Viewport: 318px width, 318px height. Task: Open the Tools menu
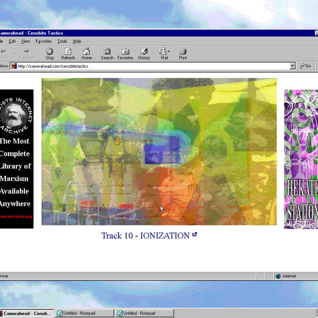pyautogui.click(x=62, y=41)
